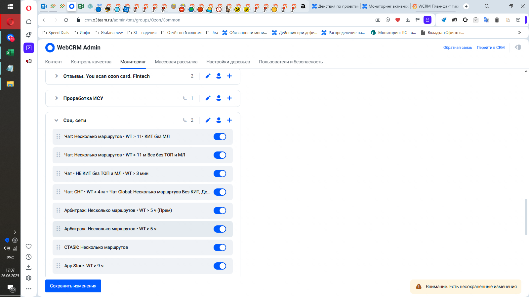Reload the page with browser refresh icon
The height and width of the screenshot is (297, 529).
pos(66,20)
